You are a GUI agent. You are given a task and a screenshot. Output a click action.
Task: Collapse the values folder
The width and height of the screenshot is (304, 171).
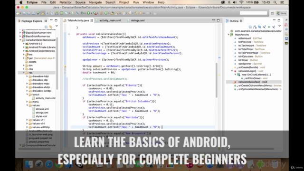27,105
